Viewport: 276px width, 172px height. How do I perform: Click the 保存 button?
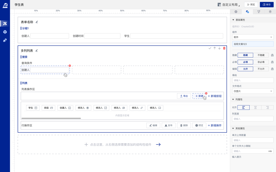[x=267, y=4]
